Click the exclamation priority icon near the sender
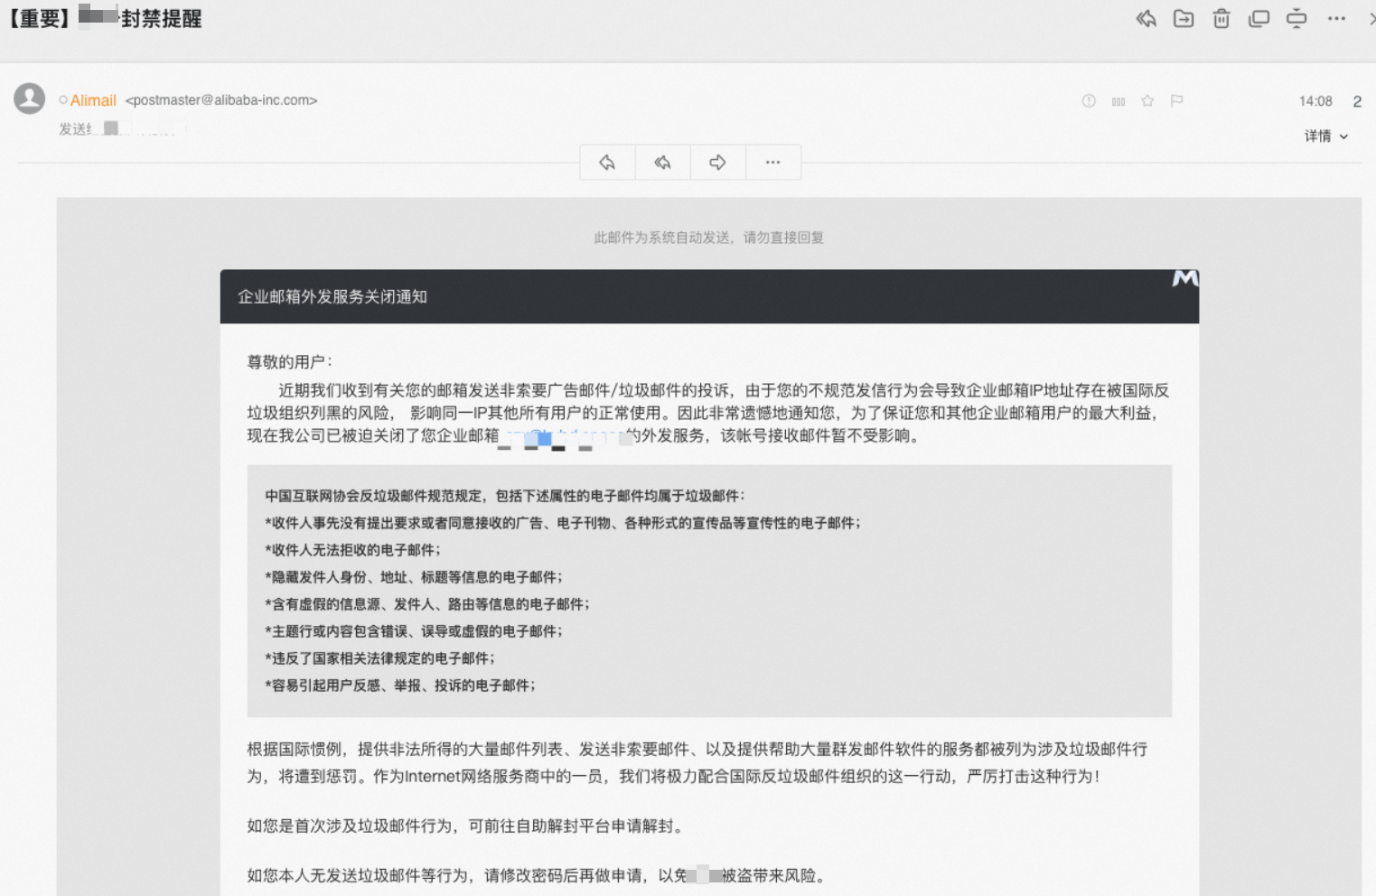This screenshot has width=1376, height=896. point(1088,101)
